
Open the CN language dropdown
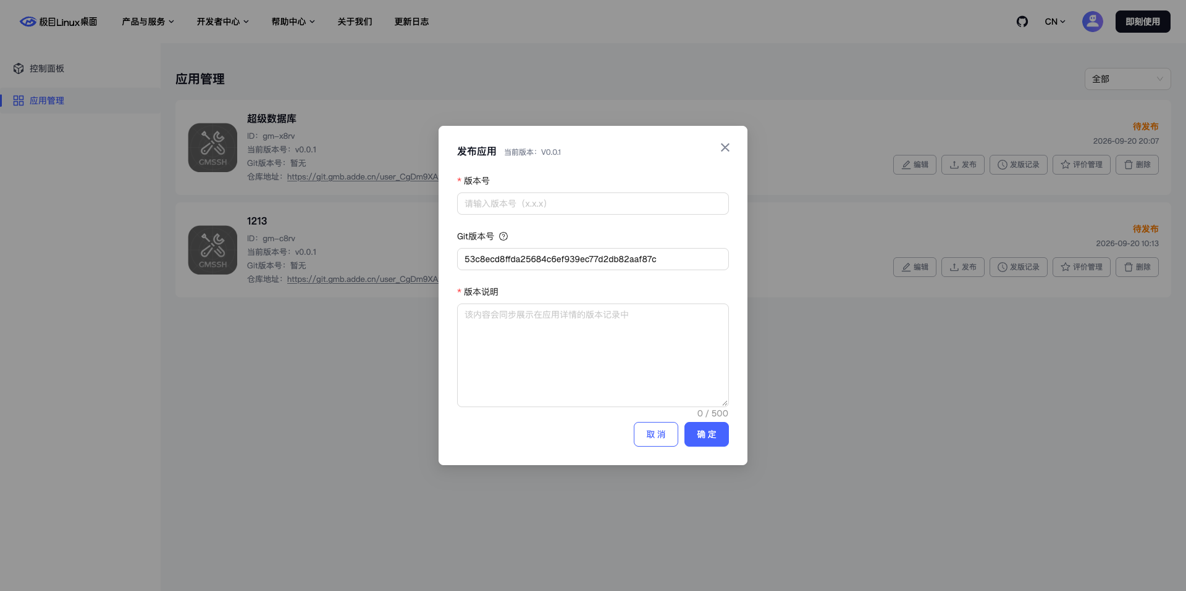pyautogui.click(x=1055, y=22)
